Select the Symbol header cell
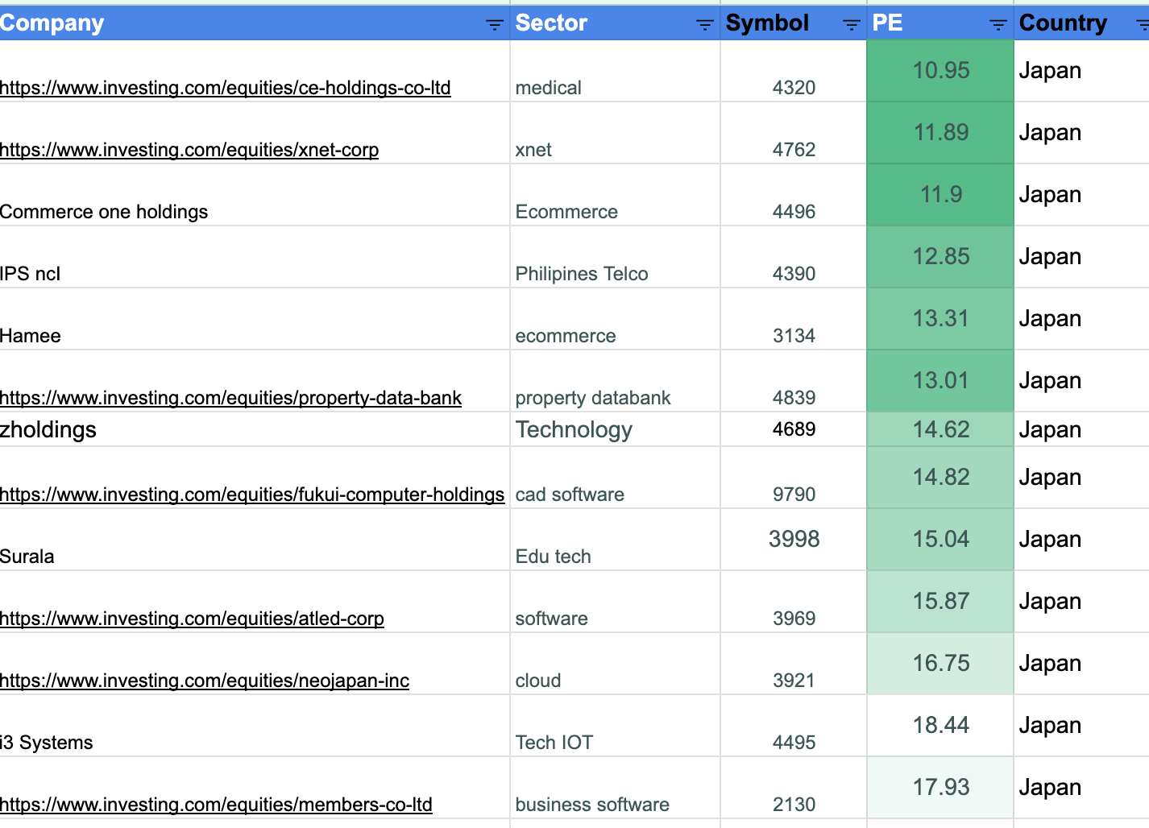This screenshot has width=1149, height=828. [794, 23]
